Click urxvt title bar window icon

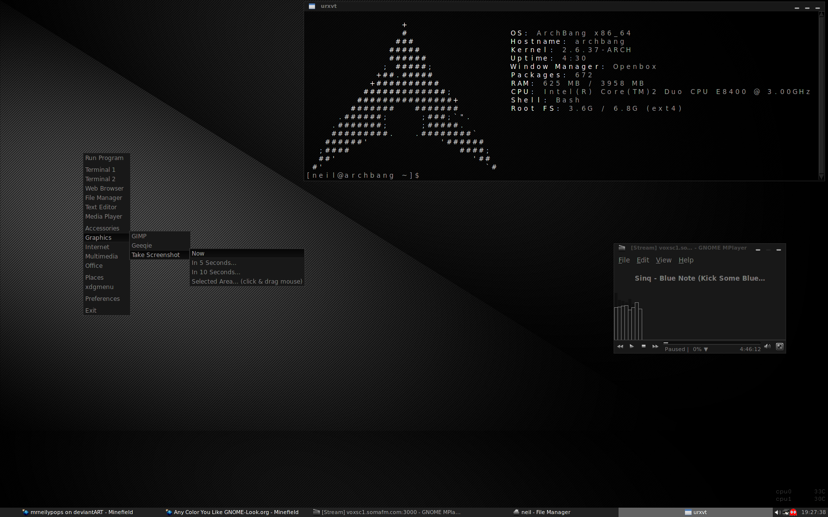click(x=312, y=6)
